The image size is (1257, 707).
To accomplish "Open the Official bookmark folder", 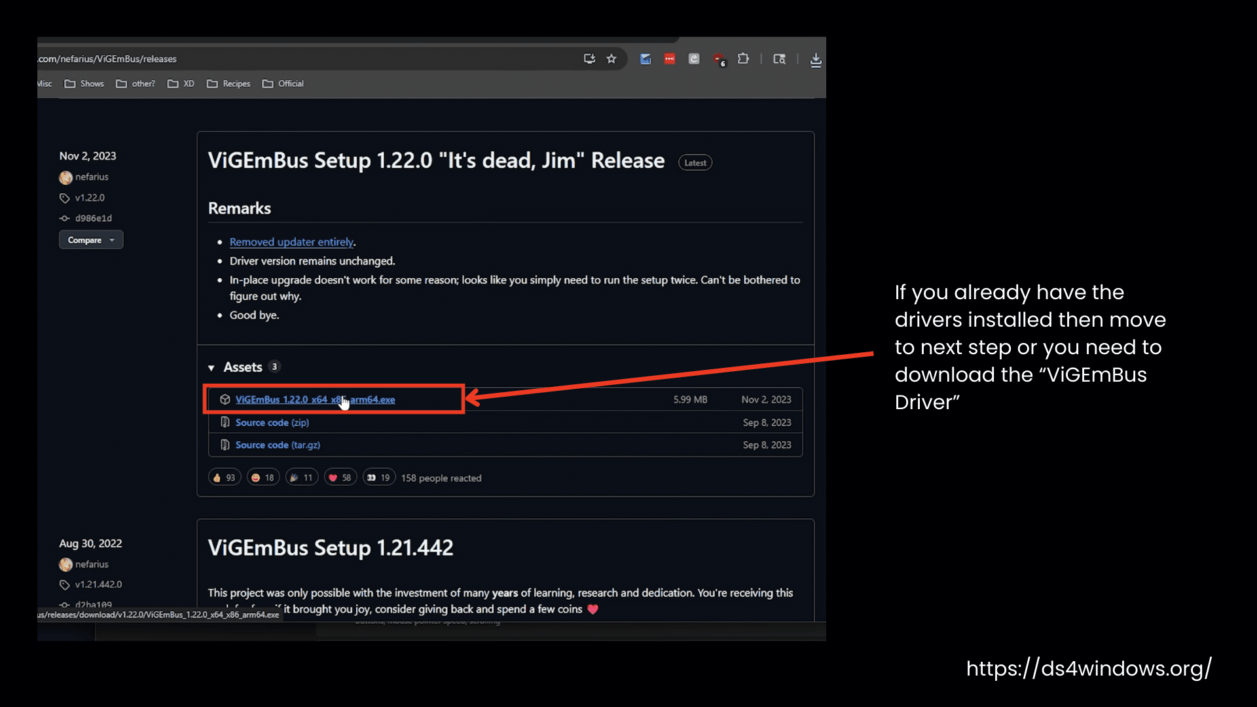I will click(283, 84).
